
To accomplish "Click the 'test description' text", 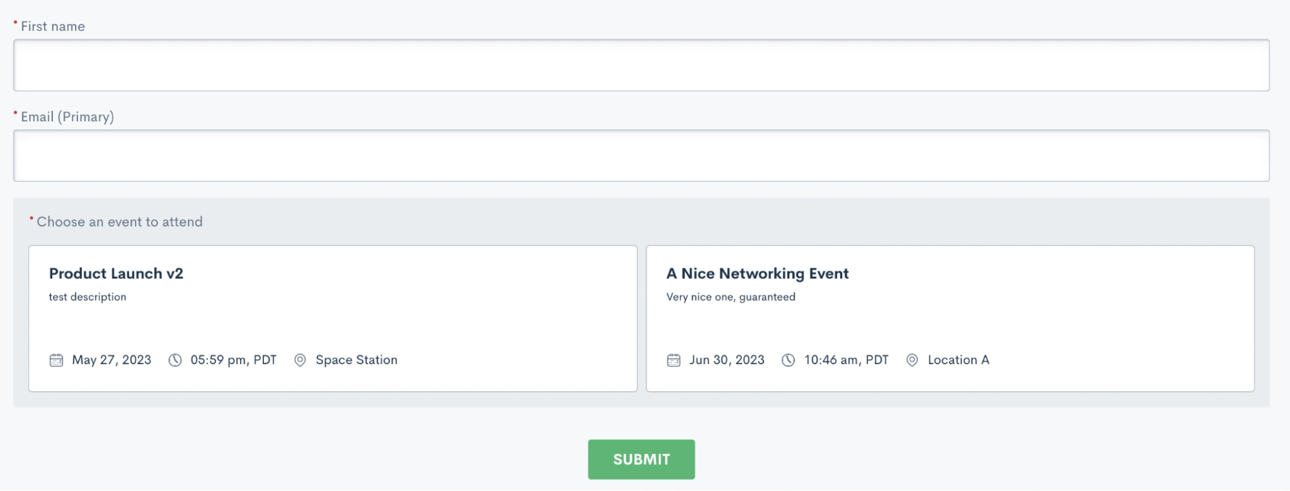I will [88, 297].
